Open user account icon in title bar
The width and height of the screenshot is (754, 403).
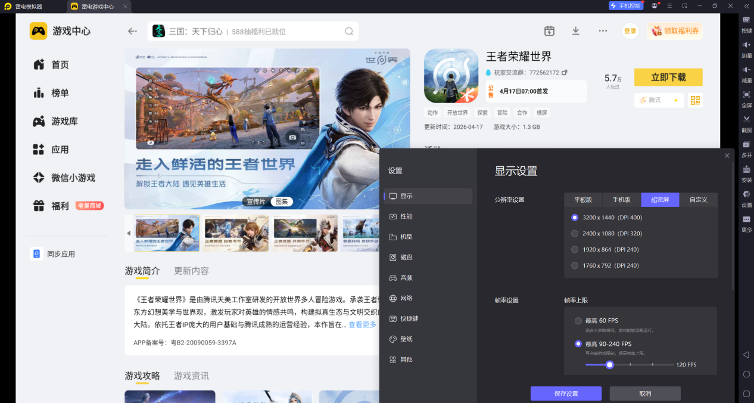[655, 6]
